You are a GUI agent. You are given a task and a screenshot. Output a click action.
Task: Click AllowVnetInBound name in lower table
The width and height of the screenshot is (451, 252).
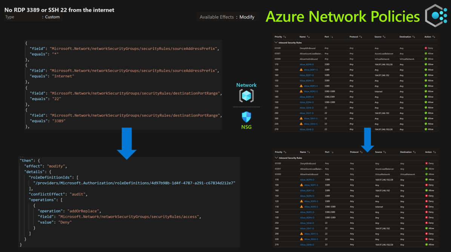pos(309,174)
